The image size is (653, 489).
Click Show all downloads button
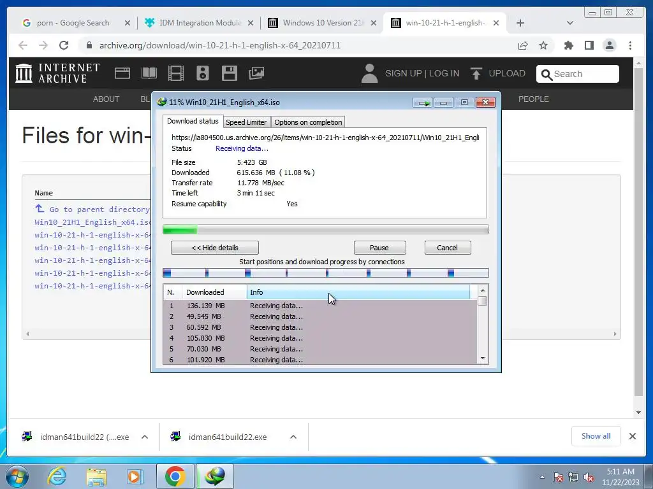tap(596, 436)
